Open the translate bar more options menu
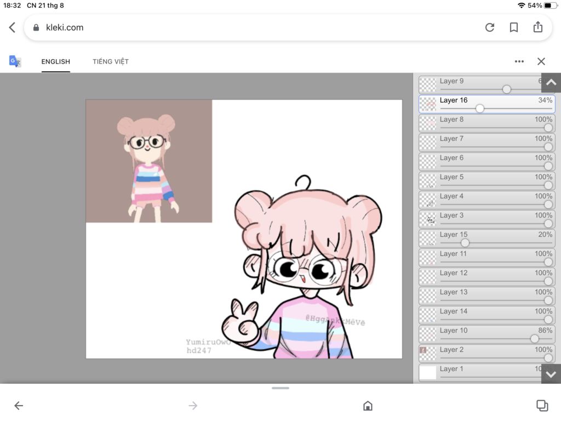 (519, 61)
